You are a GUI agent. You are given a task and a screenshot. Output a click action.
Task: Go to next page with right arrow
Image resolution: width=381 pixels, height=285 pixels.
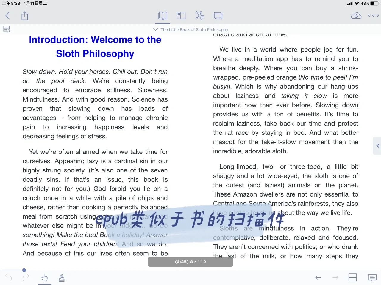click(335, 278)
